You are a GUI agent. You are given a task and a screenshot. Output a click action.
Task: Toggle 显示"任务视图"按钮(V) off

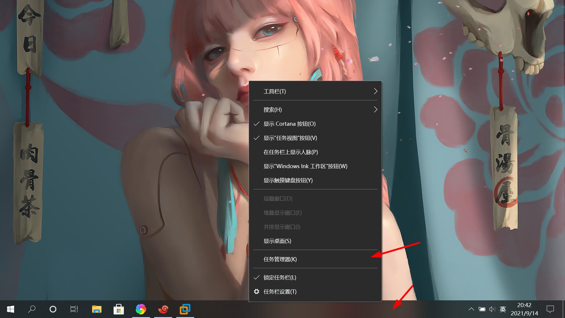290,138
